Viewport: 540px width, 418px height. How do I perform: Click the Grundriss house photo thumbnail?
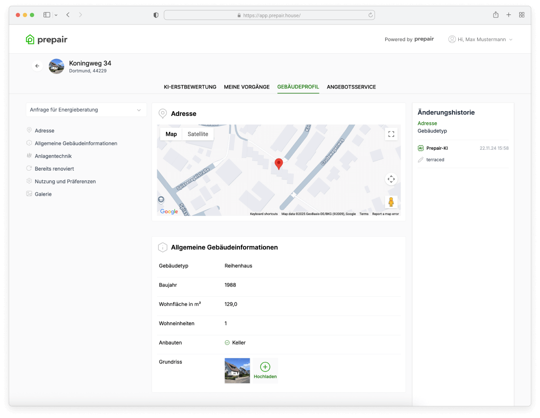pos(237,371)
